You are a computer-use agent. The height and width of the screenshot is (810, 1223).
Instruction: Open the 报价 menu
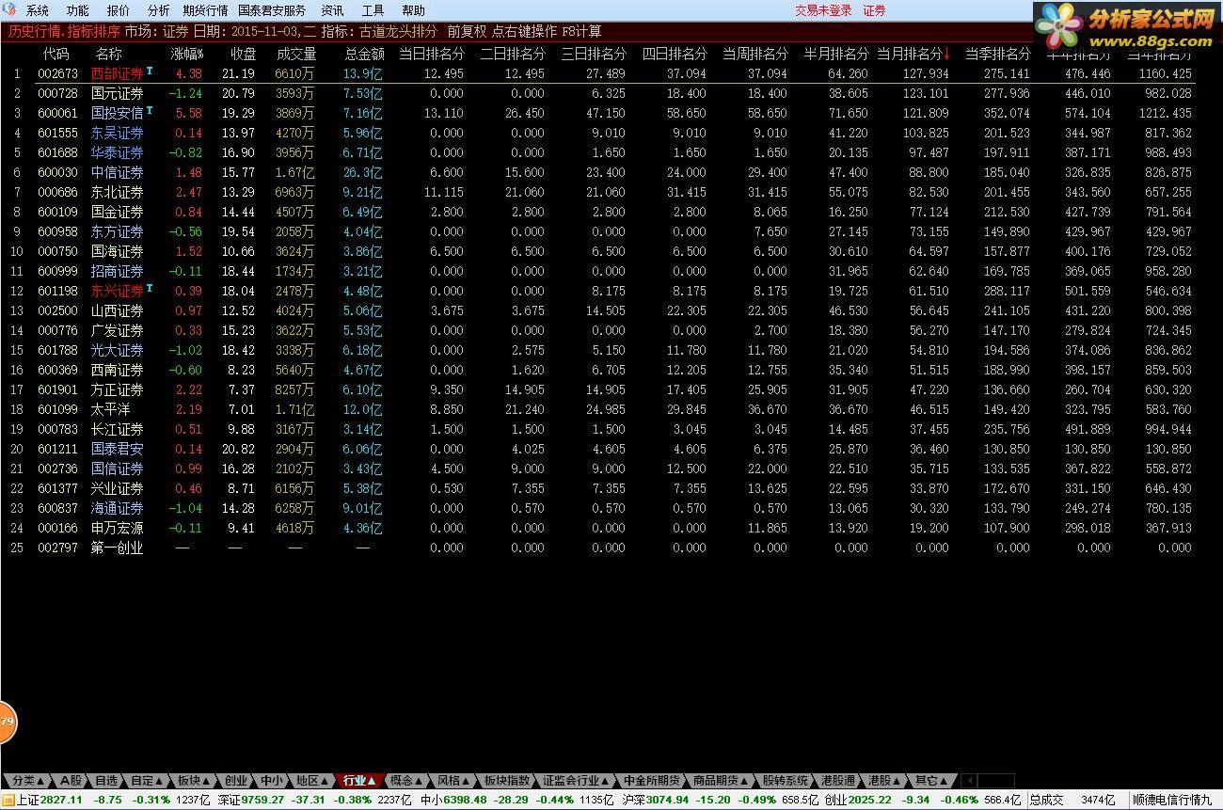click(x=119, y=10)
